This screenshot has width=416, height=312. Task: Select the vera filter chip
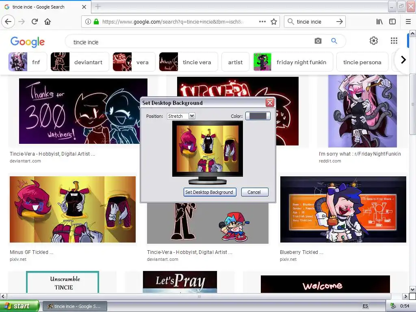(134, 62)
